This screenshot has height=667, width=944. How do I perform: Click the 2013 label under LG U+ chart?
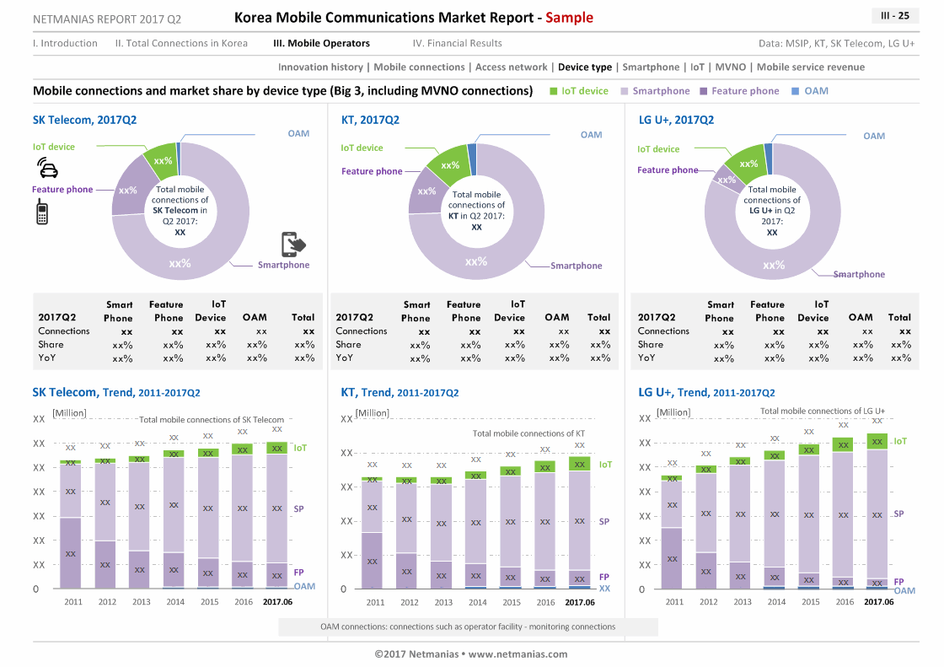click(x=743, y=601)
